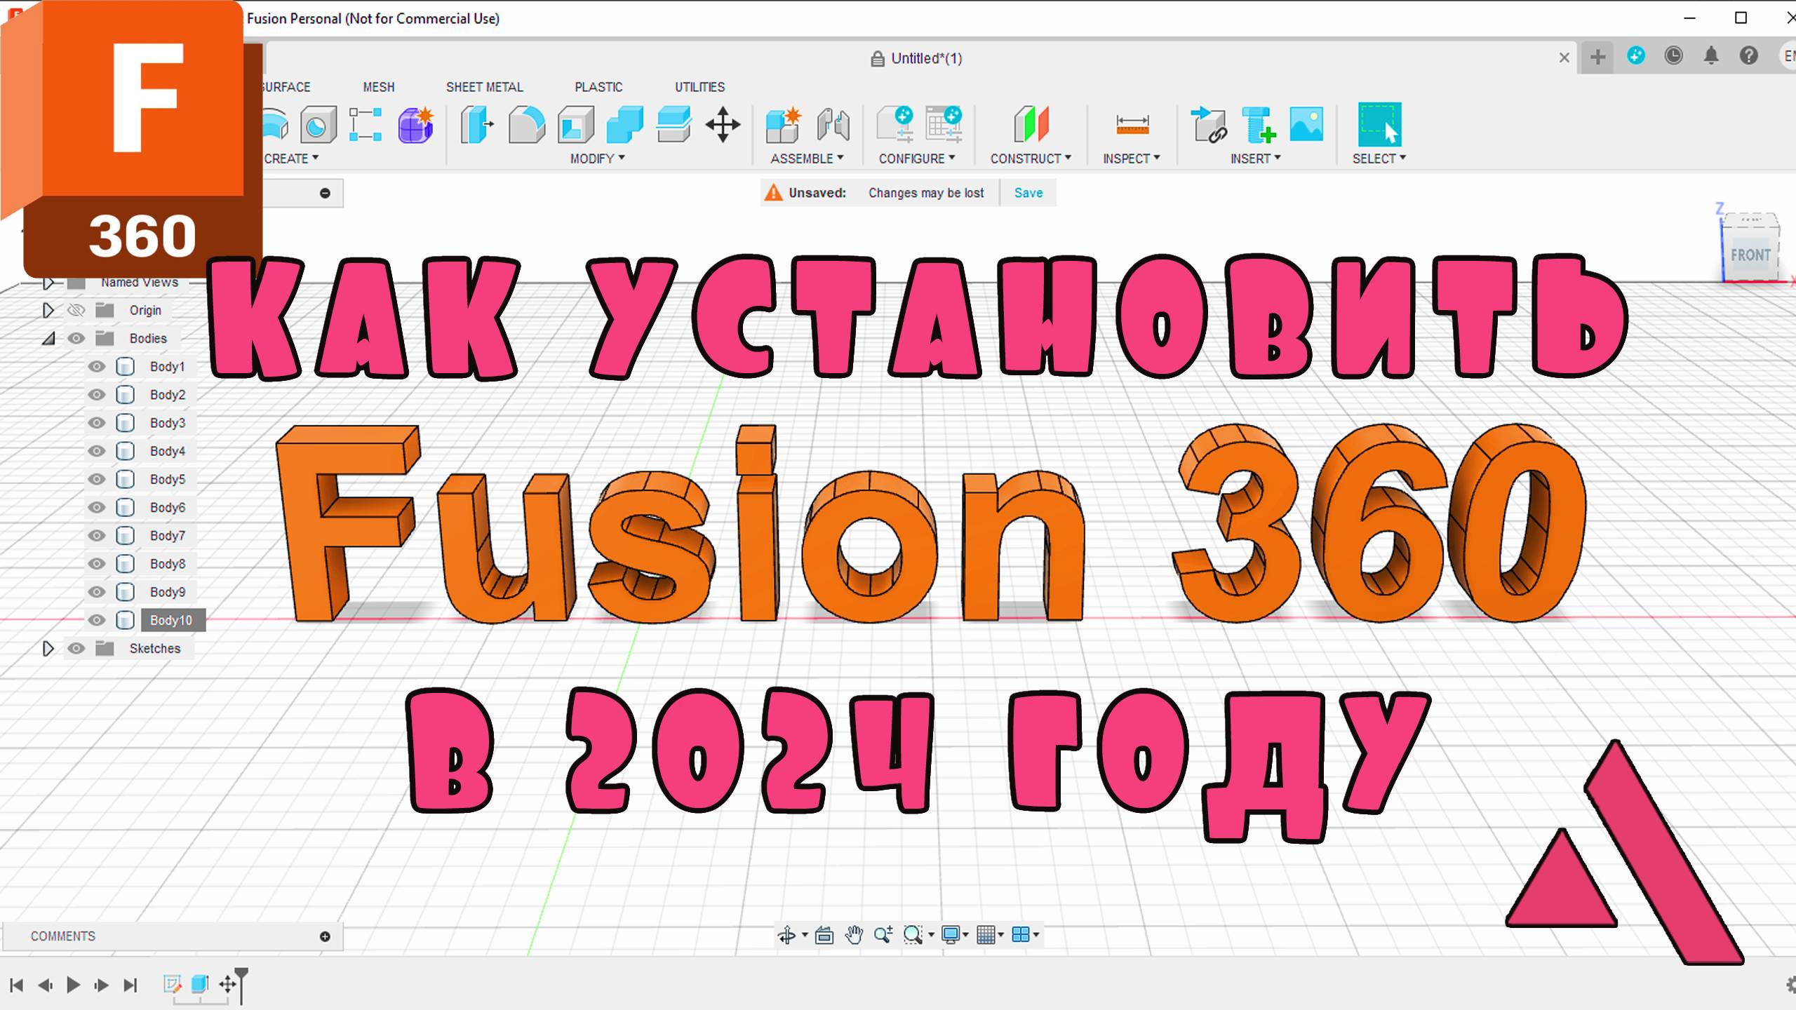Open the SELECT dropdown menu

pos(1379,159)
